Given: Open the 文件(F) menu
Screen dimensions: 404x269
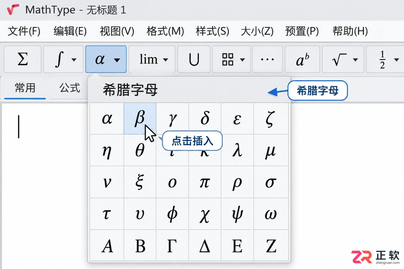Looking at the screenshot, I should coord(24,31).
